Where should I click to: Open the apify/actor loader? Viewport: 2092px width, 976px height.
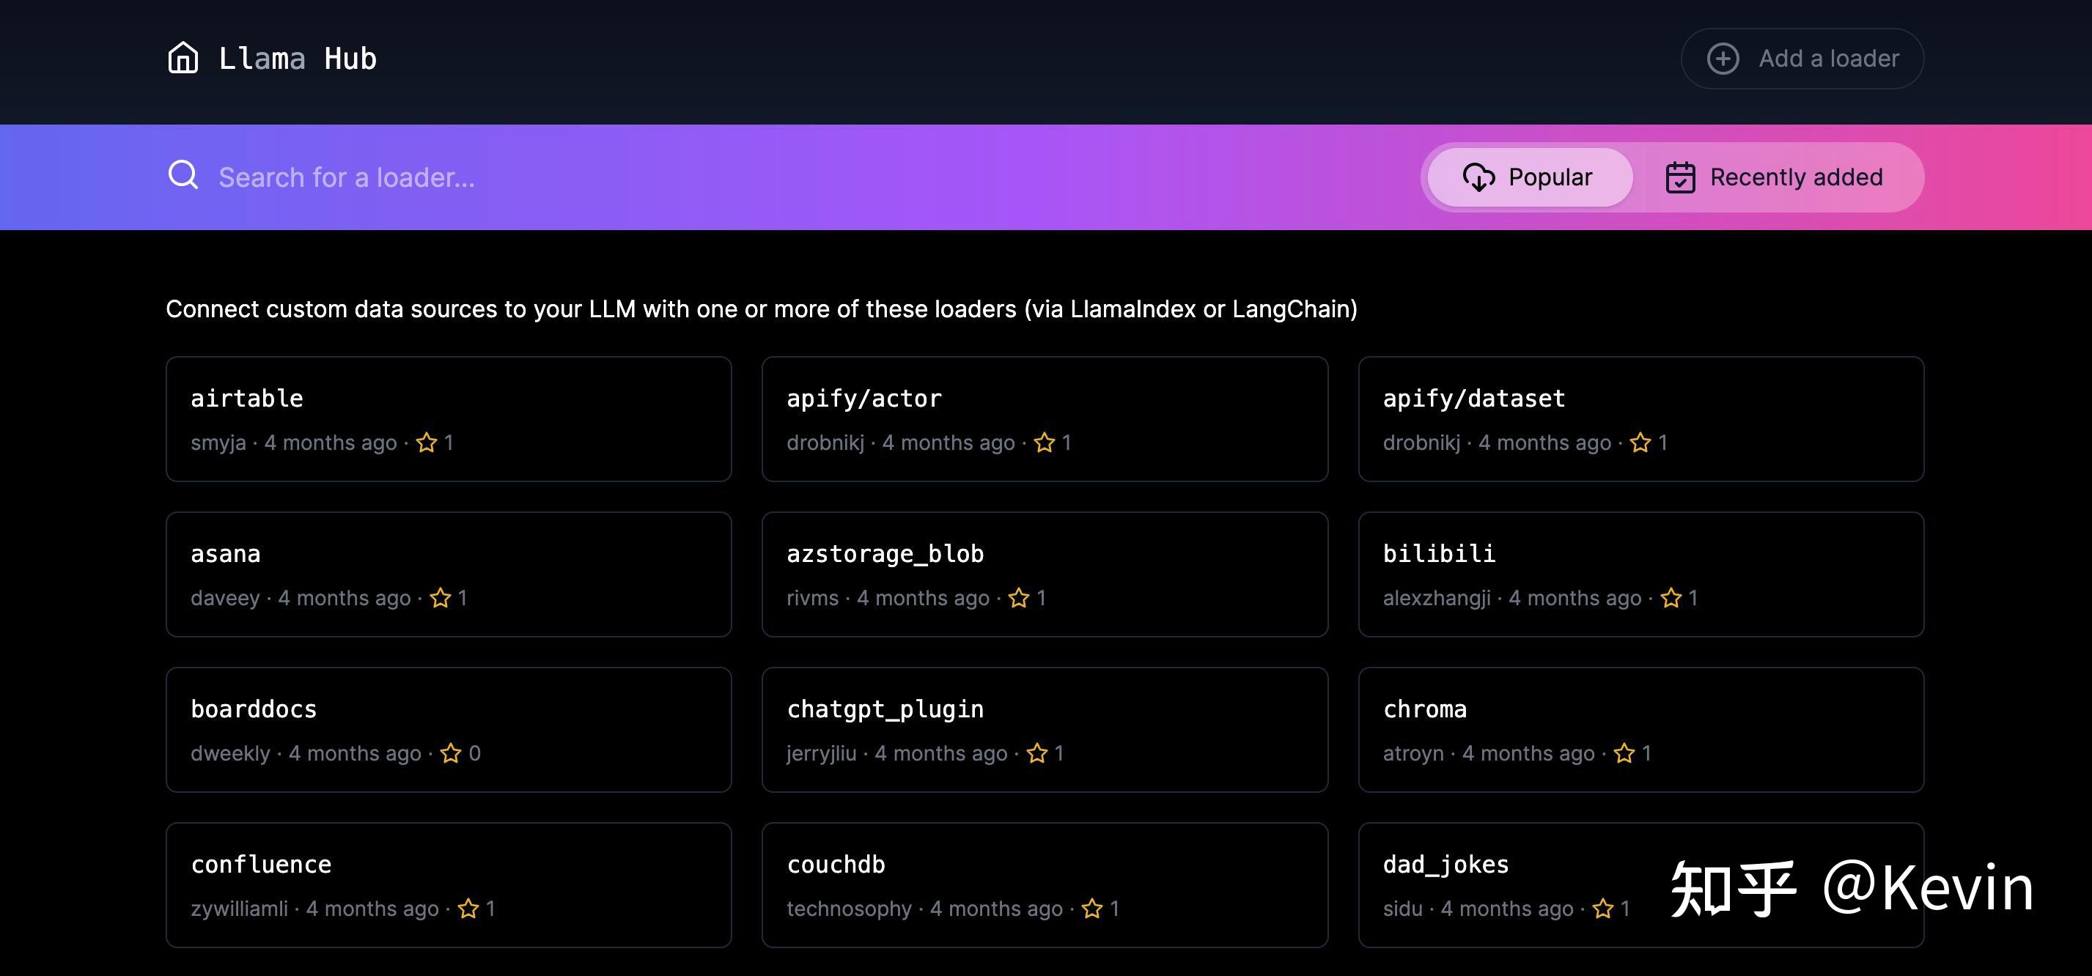tap(1044, 418)
